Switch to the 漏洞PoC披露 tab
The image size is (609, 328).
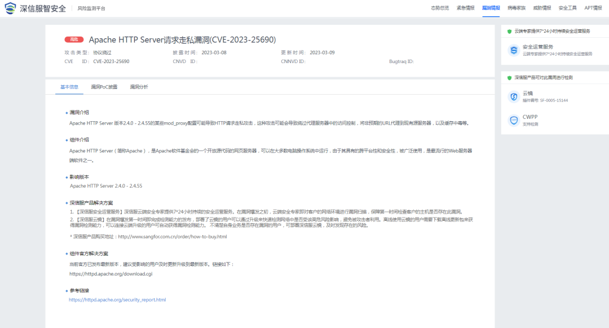click(104, 87)
